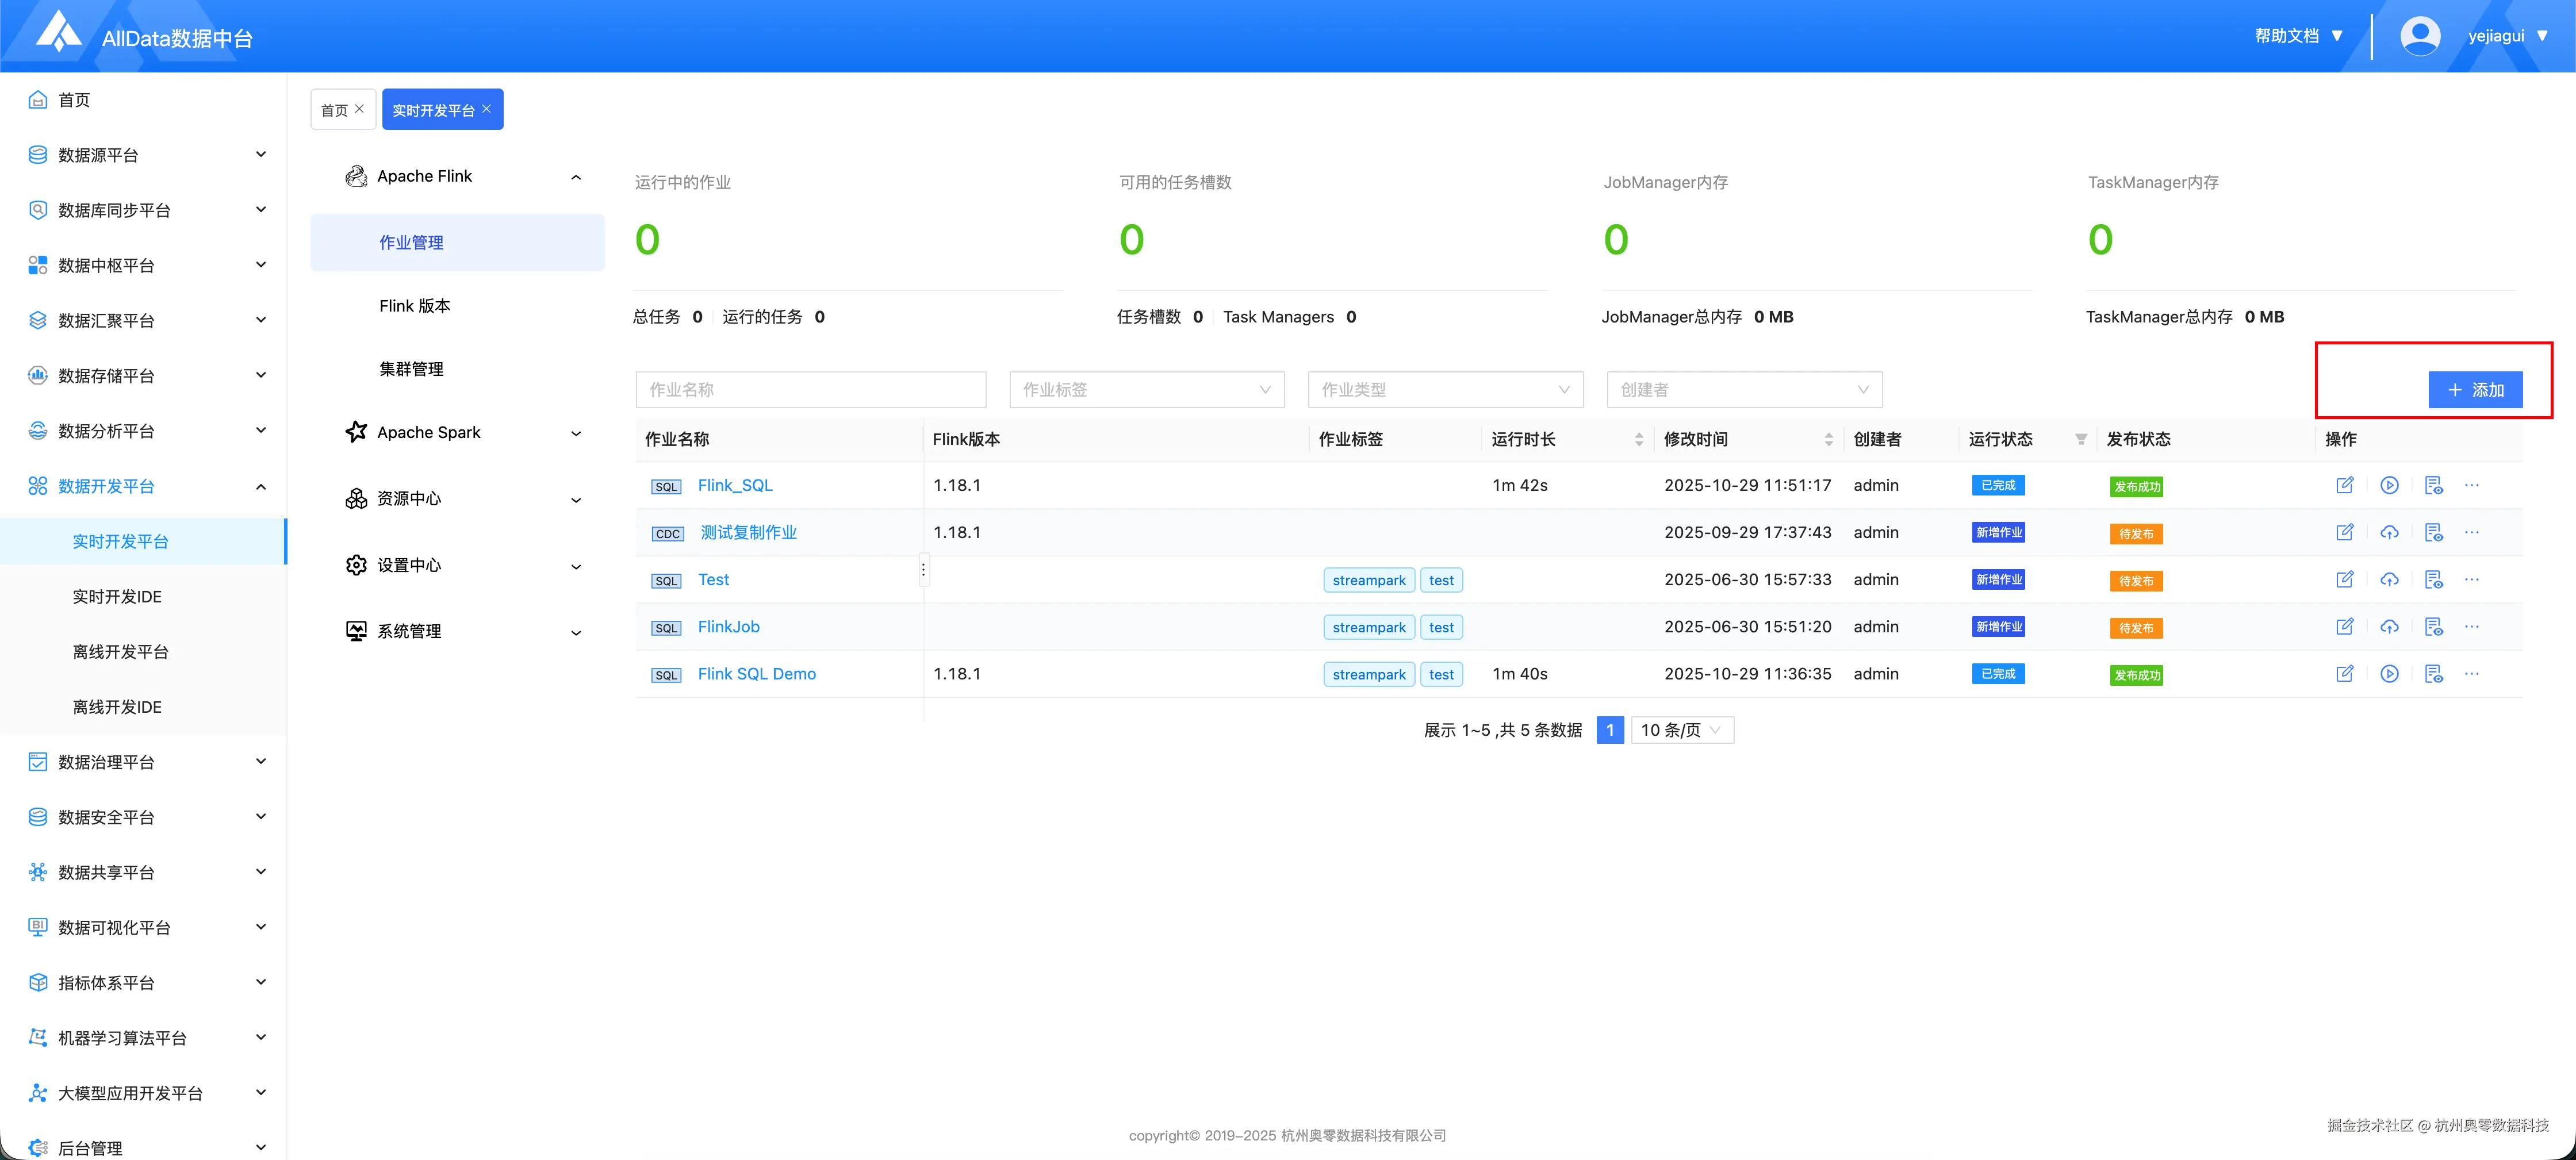Click the 运行状态 column filter icon
This screenshot has width=2576, height=1160.
[2081, 440]
